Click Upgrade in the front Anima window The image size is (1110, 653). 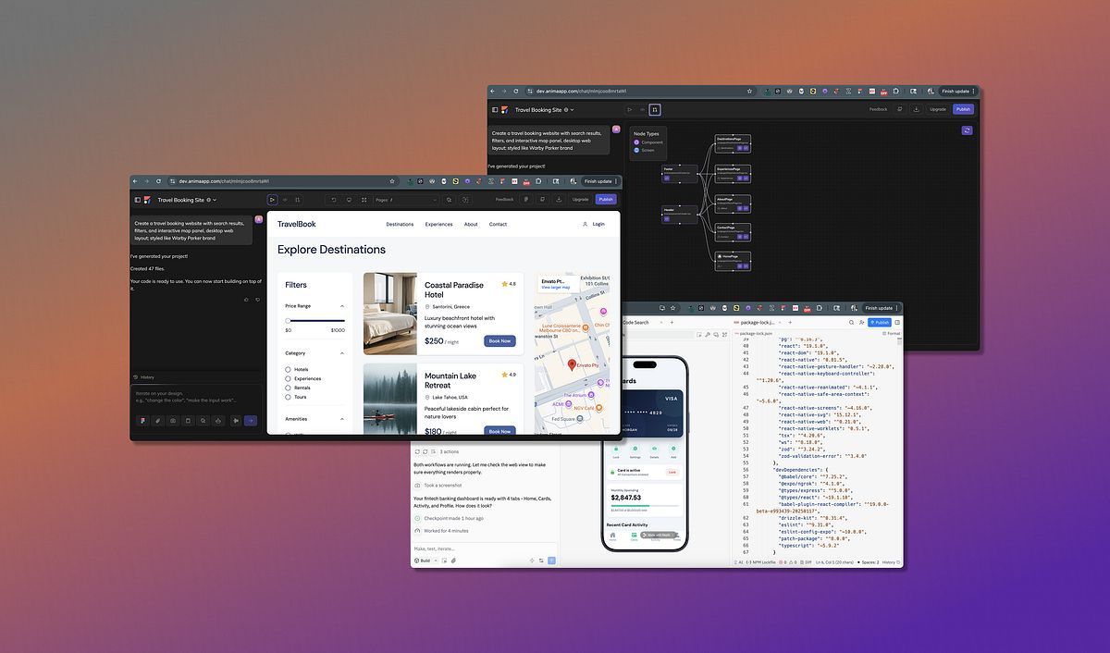click(x=580, y=199)
